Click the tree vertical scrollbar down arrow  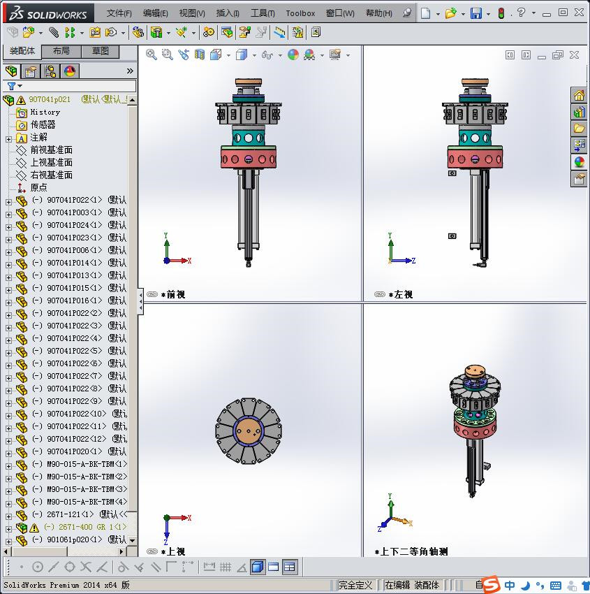click(132, 541)
